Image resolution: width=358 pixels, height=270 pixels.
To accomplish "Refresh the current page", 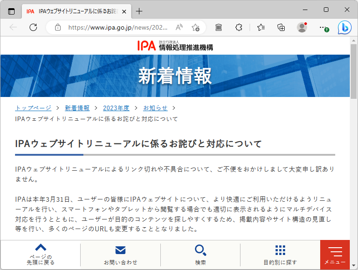I will [33, 27].
